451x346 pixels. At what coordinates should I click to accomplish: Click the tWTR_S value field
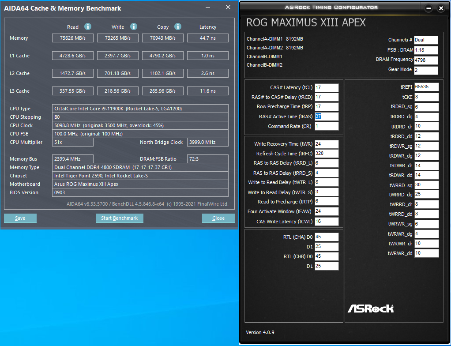pyautogui.click(x=327, y=192)
